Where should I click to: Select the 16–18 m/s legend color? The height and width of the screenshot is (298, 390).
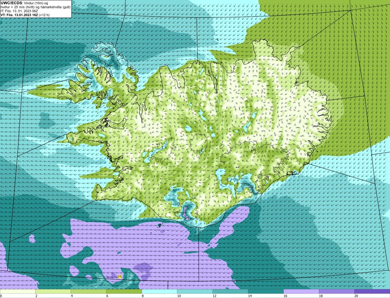301,292
